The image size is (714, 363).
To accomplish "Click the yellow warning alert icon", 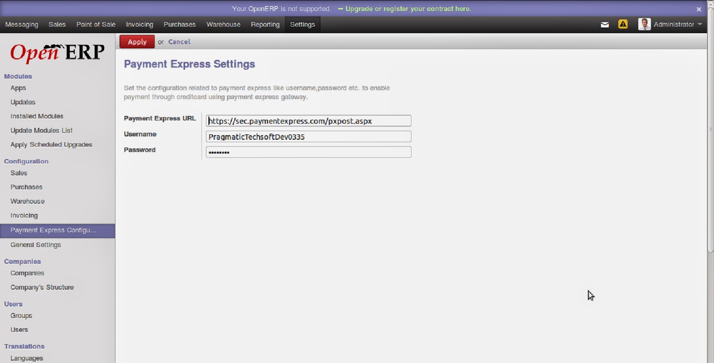I will click(623, 24).
